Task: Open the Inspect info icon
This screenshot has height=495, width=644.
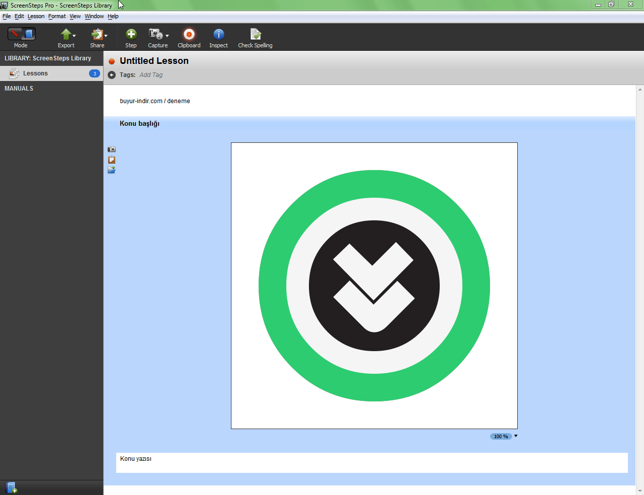Action: (219, 34)
